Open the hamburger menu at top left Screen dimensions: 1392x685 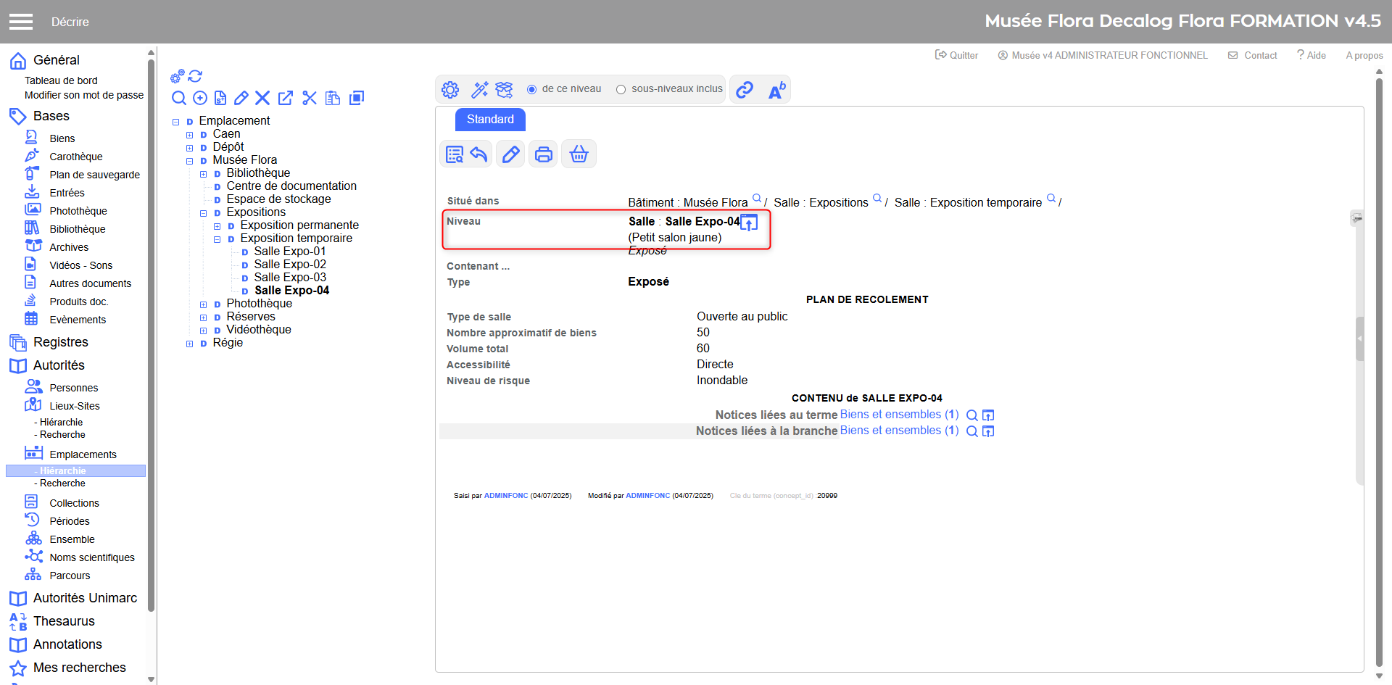[x=21, y=22]
